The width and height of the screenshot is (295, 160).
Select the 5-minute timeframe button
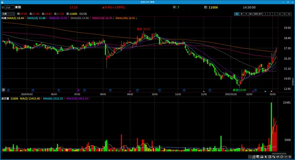point(275,14)
